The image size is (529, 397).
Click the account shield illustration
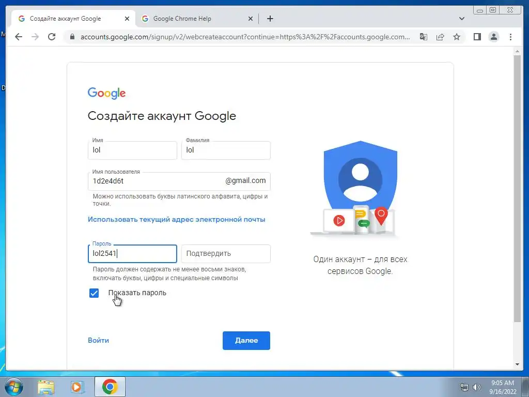pos(360,188)
